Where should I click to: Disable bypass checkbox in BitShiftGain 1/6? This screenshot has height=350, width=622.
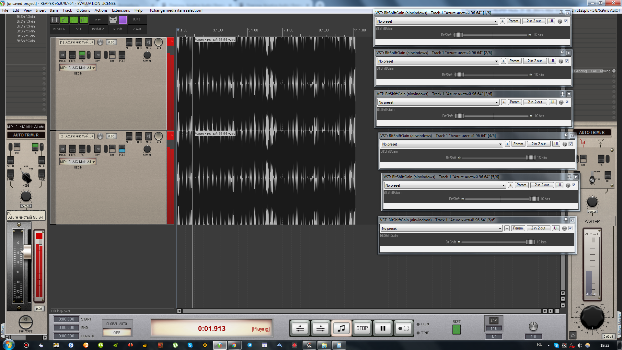tap(566, 21)
